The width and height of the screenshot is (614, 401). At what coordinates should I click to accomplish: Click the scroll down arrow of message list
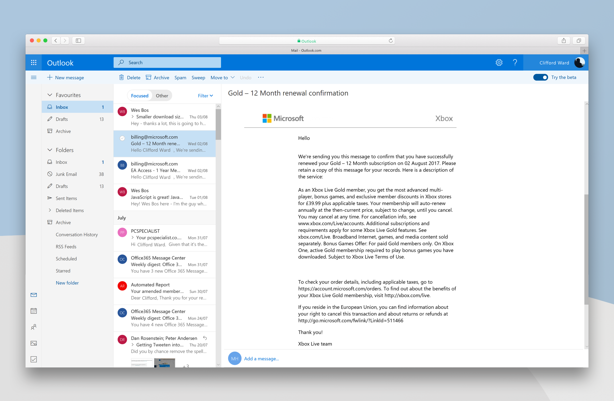click(218, 364)
